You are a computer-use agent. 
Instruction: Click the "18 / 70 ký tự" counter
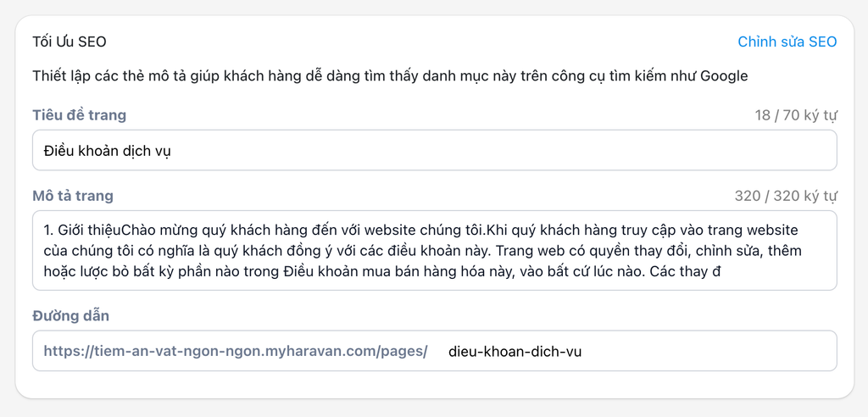[795, 115]
